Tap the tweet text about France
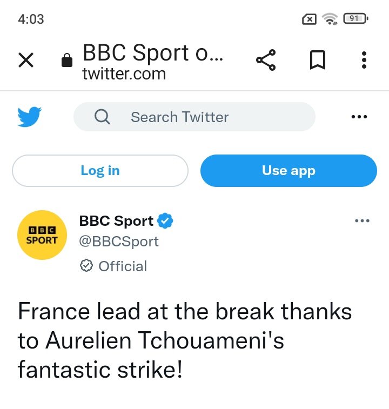Screen dimensions: 389x409 [184, 341]
